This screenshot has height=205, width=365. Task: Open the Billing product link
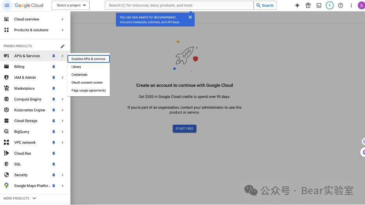click(19, 67)
